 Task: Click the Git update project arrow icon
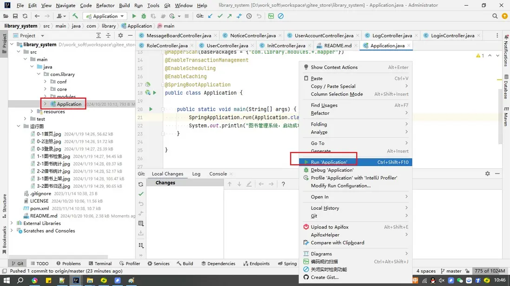(210, 16)
